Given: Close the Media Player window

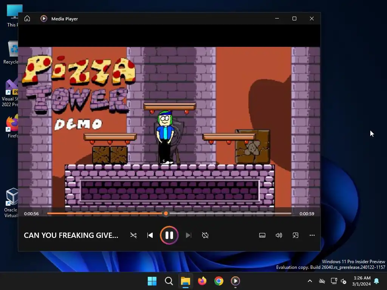Looking at the screenshot, I should pos(312,19).
